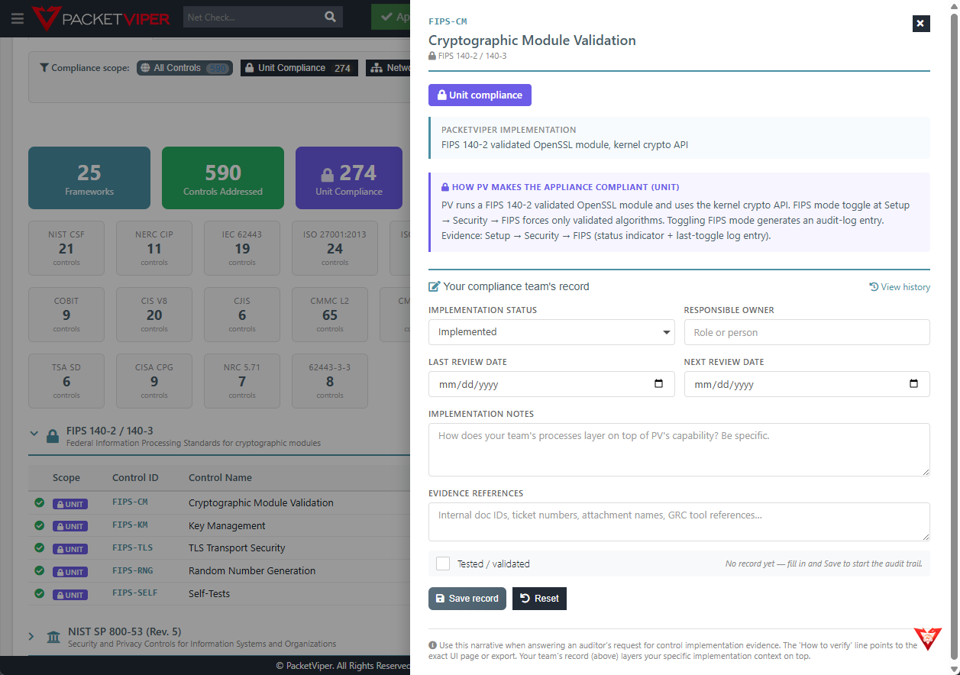Click the UNIT badge on FIPS-KM row
This screenshot has width=960, height=675.
click(69, 526)
